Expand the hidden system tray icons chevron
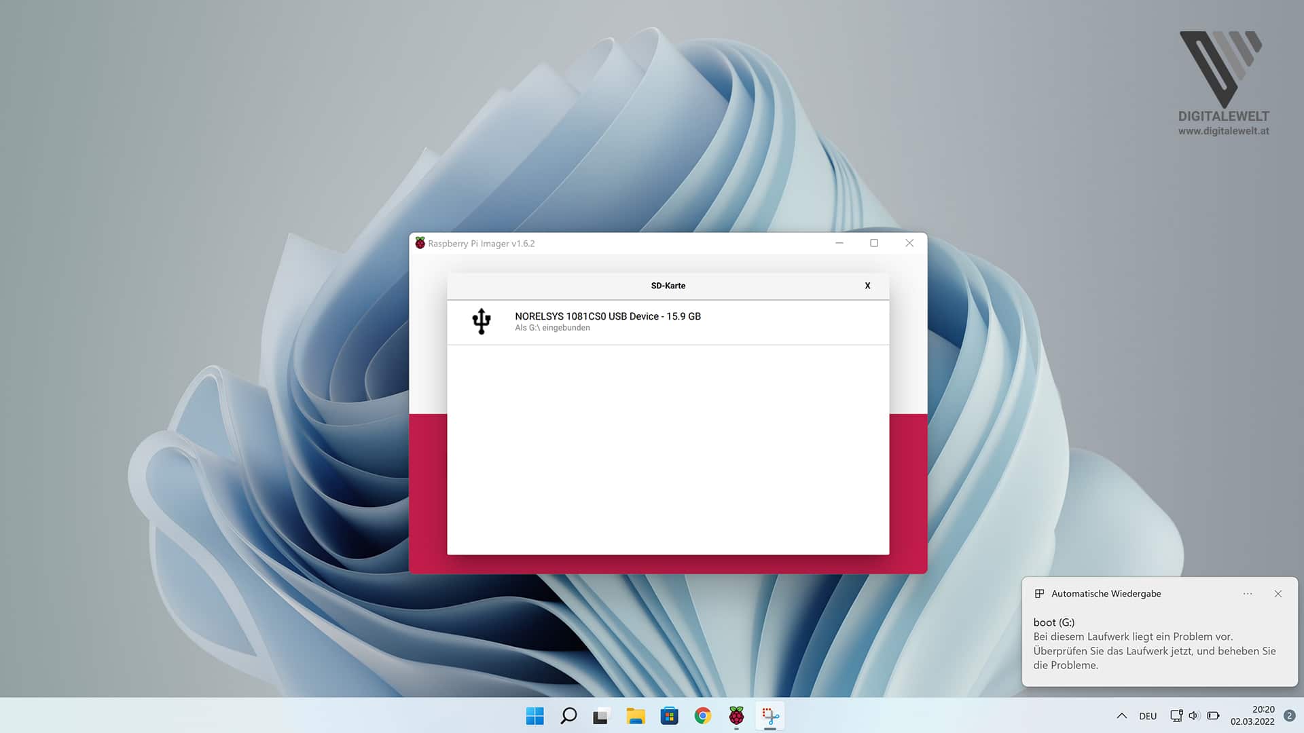This screenshot has width=1304, height=733. pyautogui.click(x=1122, y=716)
